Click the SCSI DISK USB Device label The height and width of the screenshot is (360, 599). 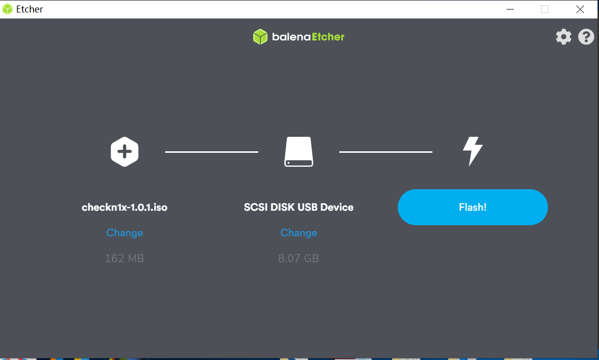(x=299, y=207)
